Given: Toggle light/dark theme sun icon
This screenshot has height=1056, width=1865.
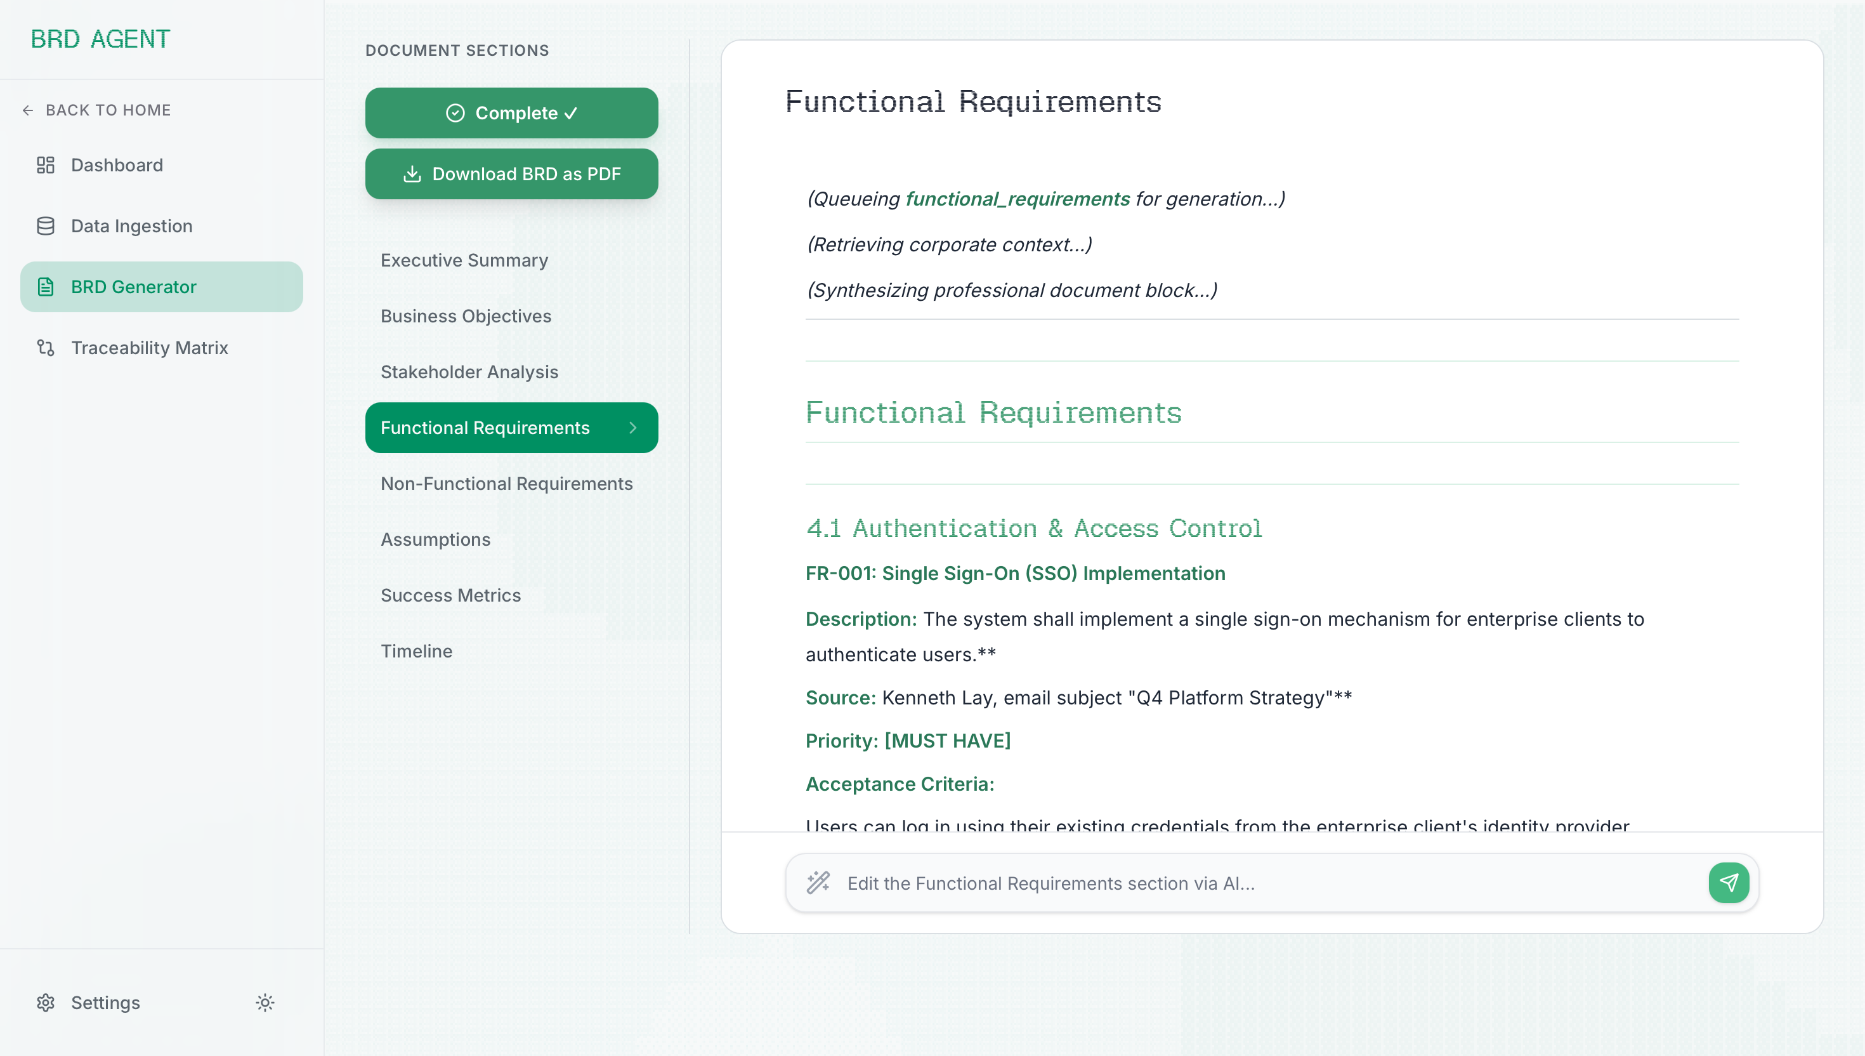Looking at the screenshot, I should 265,1003.
